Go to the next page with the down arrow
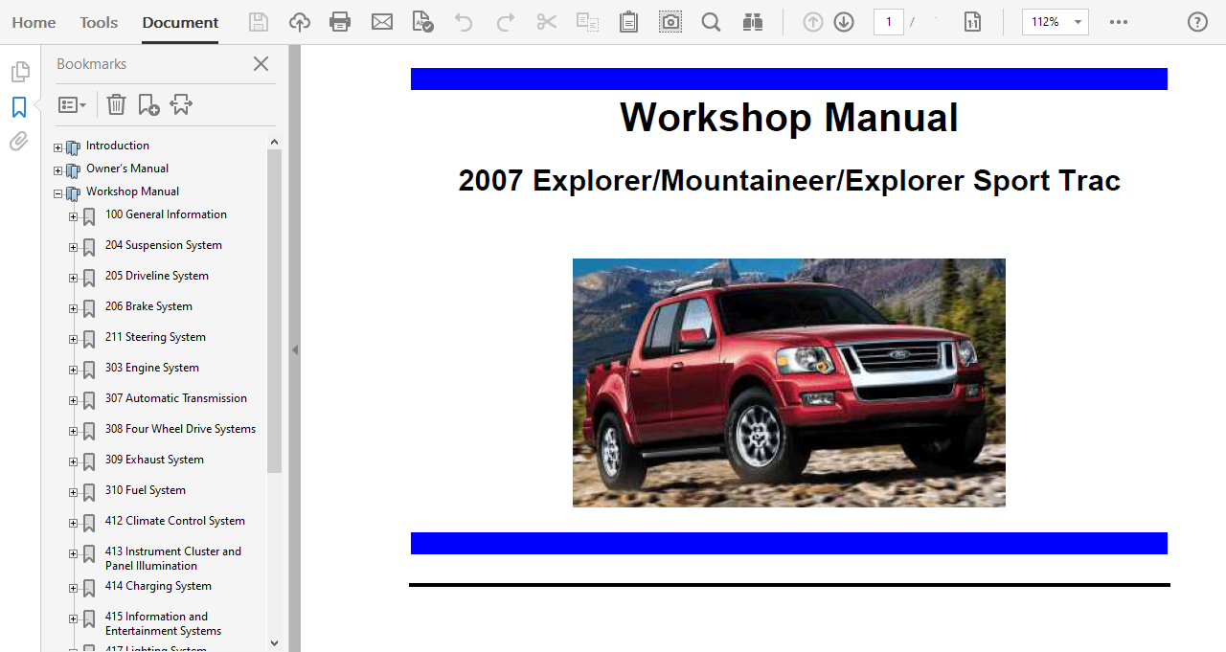1226x652 pixels. pos(844,22)
